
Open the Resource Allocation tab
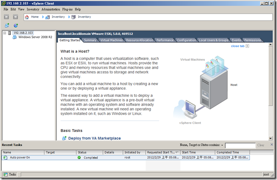[139, 40]
